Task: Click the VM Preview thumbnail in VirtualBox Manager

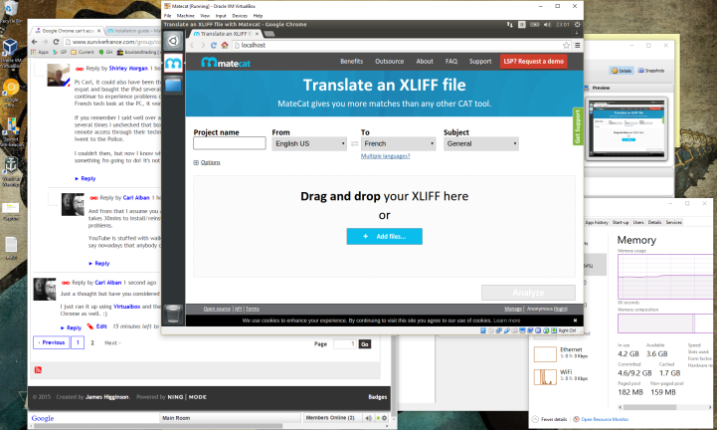Action: point(627,128)
